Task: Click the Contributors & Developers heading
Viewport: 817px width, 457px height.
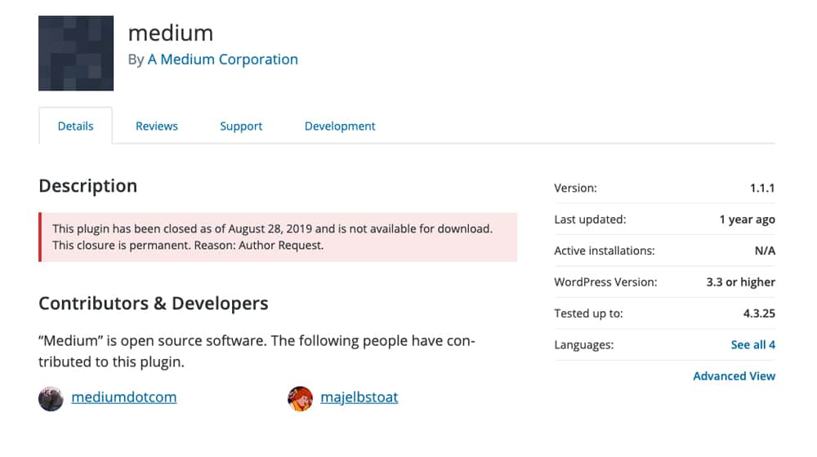Action: (154, 304)
